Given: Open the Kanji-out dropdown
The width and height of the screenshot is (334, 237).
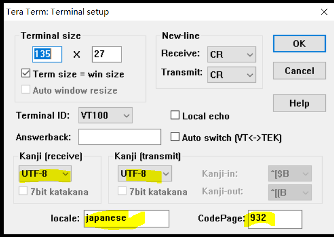Looking at the screenshot, I should [290, 193].
